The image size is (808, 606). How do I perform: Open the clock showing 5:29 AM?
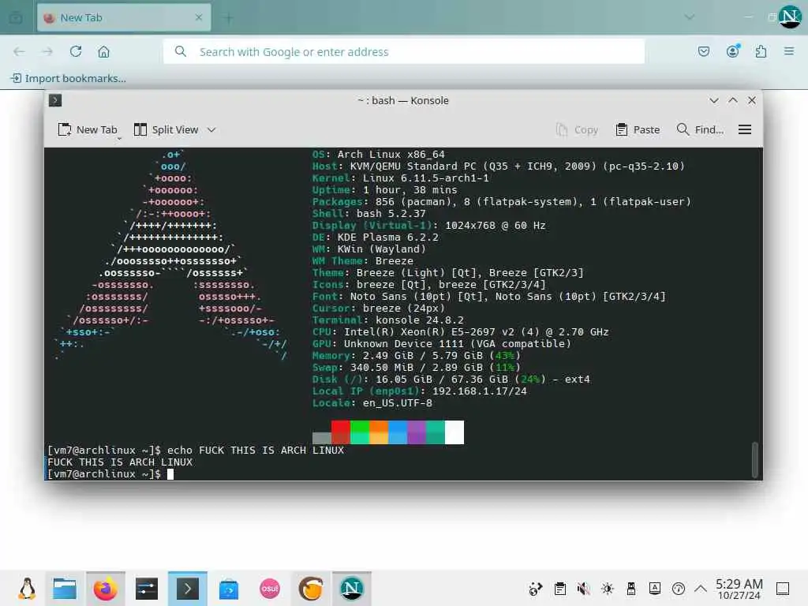coord(739,589)
